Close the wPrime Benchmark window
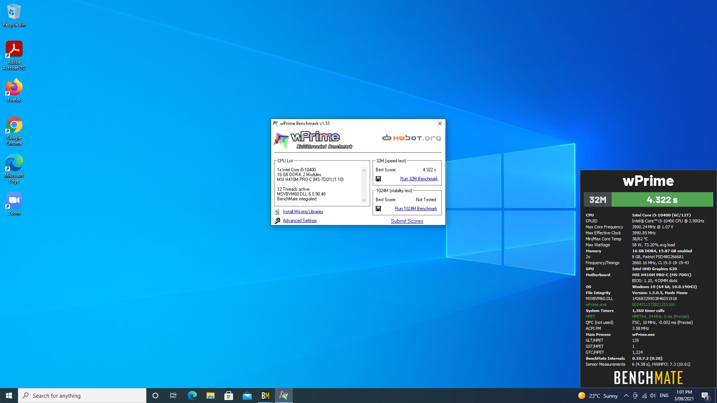 coord(440,124)
